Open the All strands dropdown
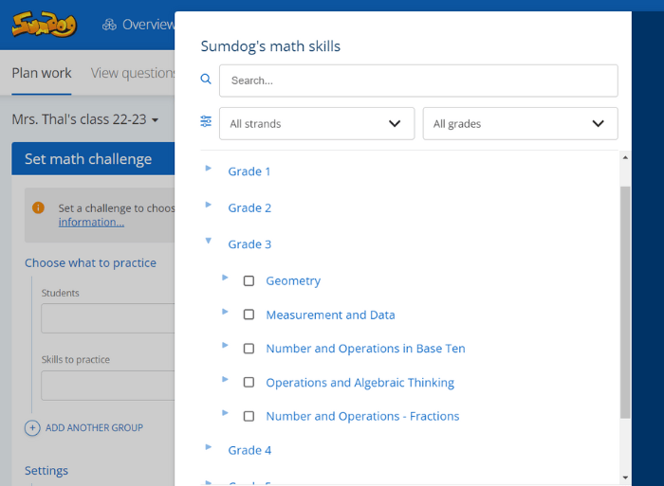The image size is (664, 486). [x=317, y=123]
